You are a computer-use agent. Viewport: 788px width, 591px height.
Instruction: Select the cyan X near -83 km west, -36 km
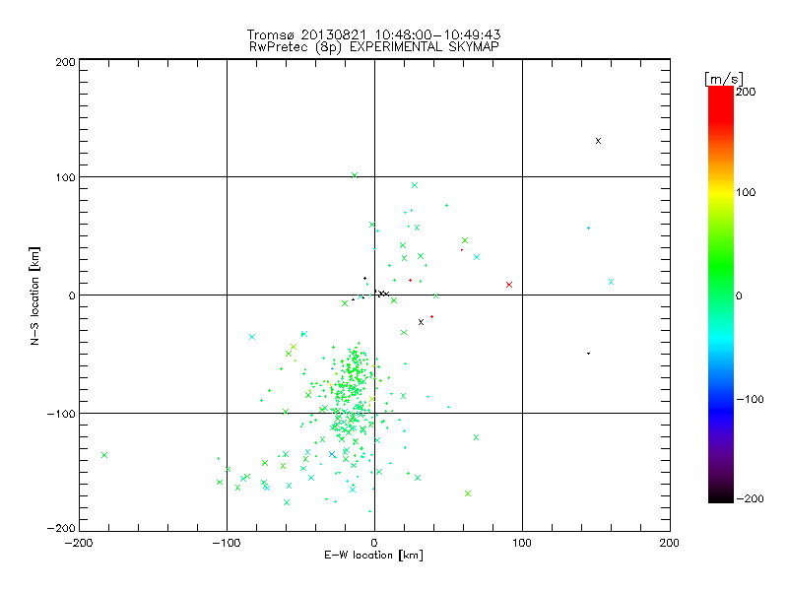pyautogui.click(x=252, y=337)
